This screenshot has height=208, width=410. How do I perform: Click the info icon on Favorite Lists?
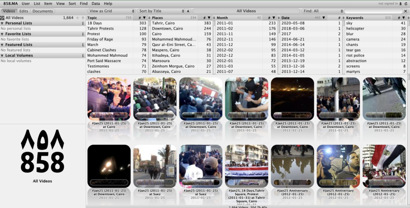pyautogui.click(x=83, y=34)
